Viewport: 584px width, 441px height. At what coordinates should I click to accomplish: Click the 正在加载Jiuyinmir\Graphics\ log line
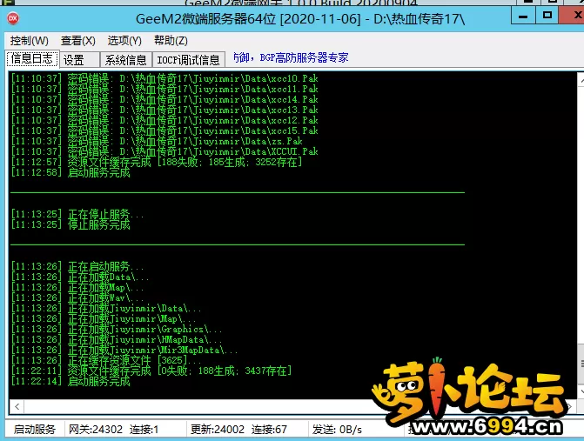tap(117, 329)
